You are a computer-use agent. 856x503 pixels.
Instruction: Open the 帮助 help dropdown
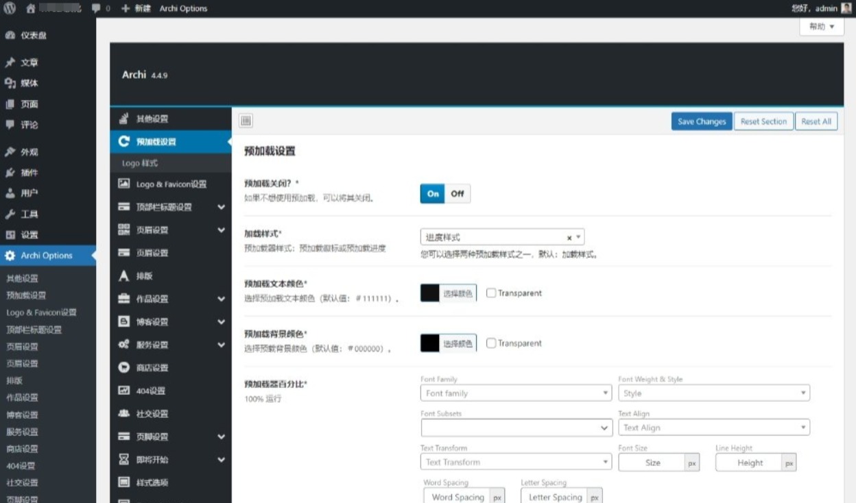click(x=822, y=27)
